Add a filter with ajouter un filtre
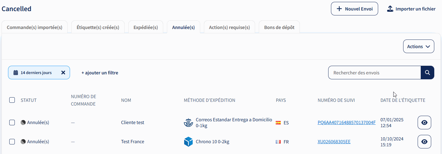 click(100, 73)
